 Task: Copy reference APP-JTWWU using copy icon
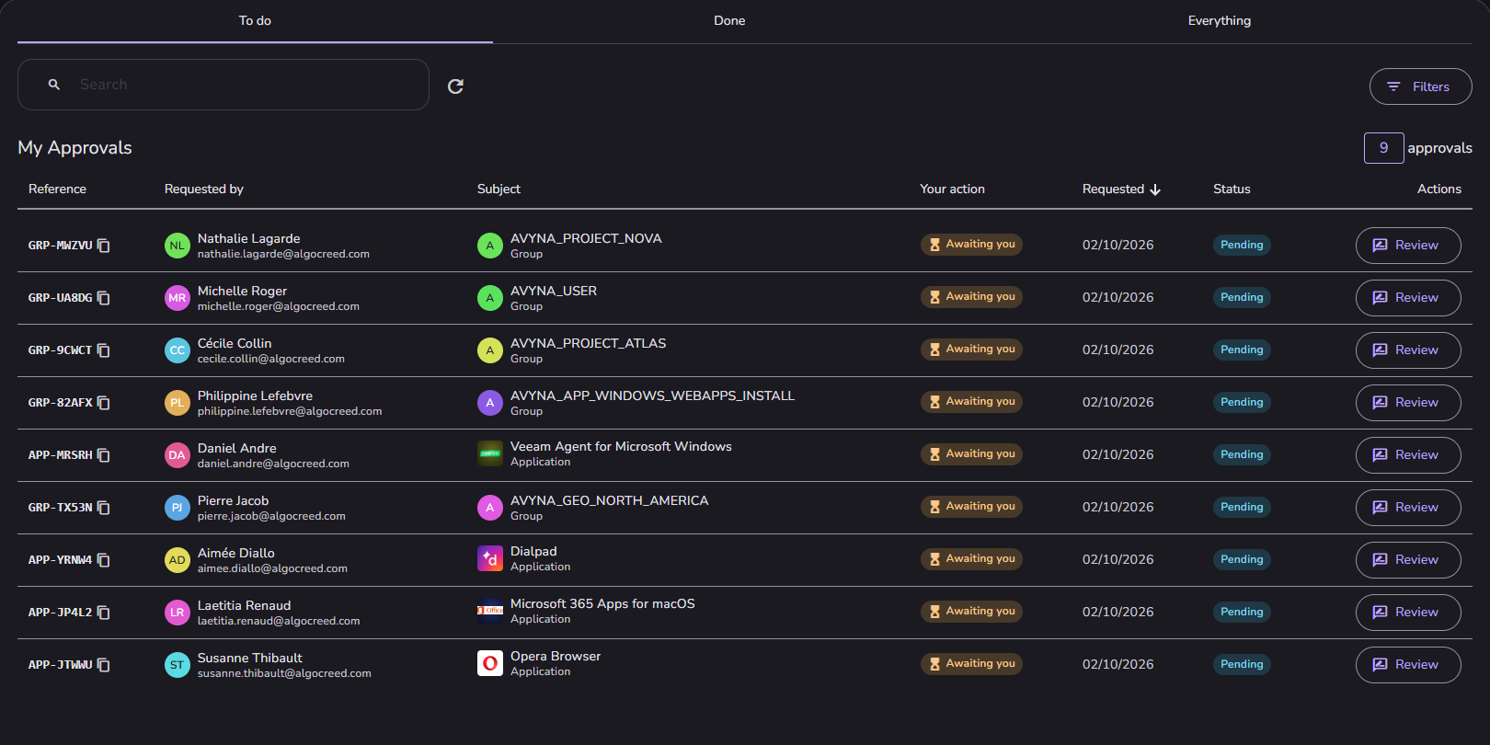click(104, 665)
